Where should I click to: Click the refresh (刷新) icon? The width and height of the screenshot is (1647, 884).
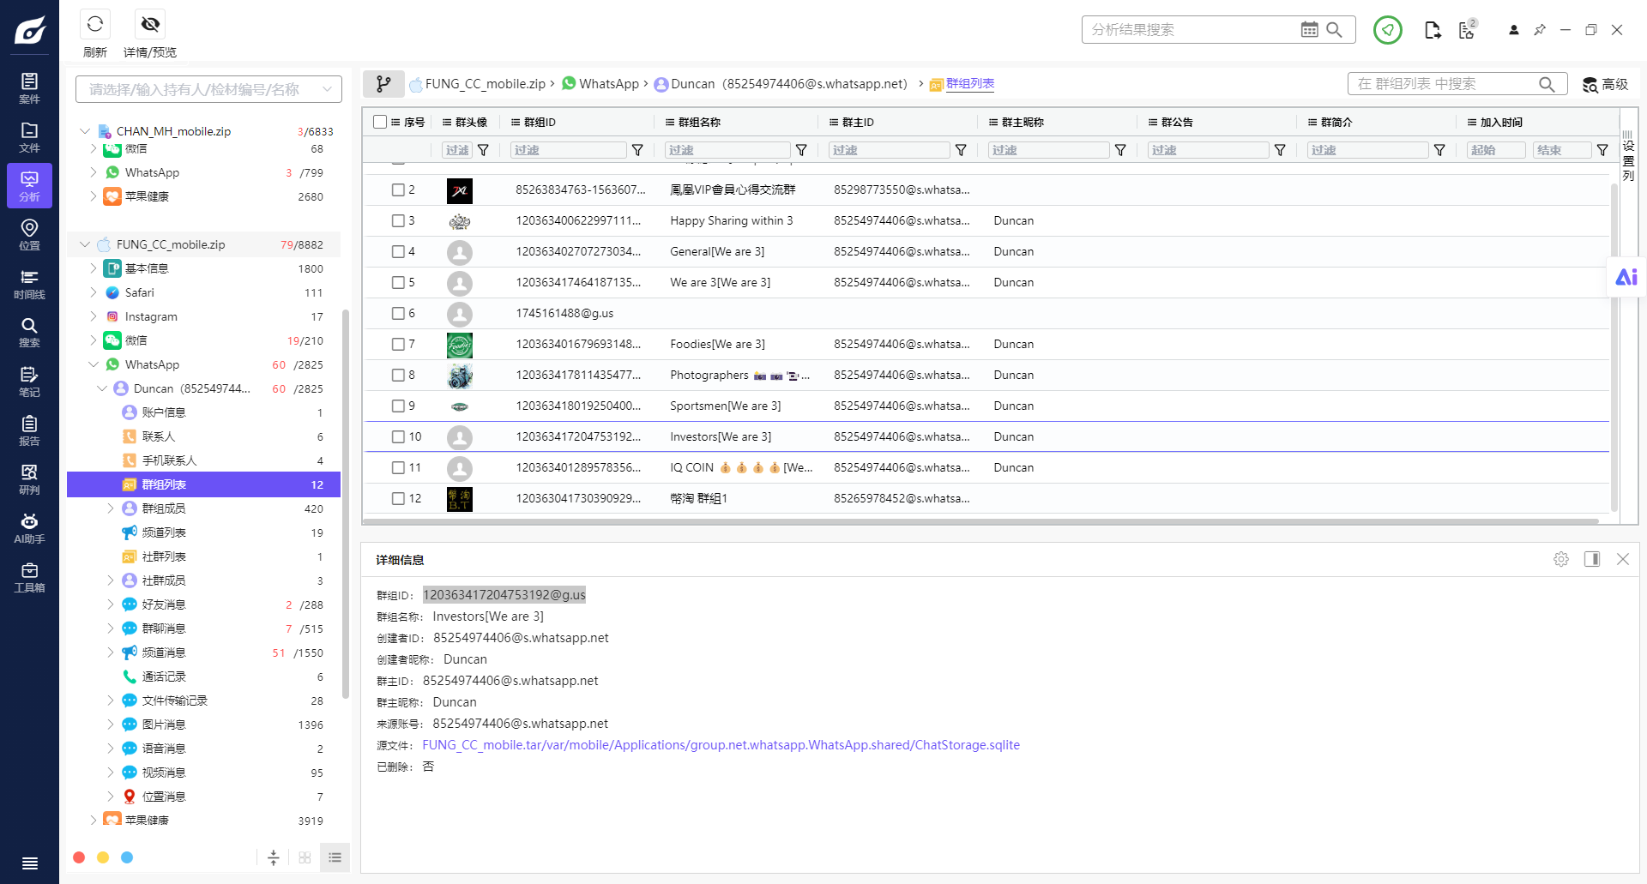95,24
